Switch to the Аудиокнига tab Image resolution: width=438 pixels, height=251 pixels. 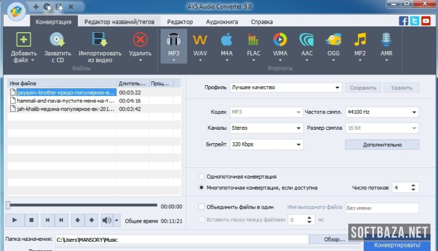tap(221, 22)
